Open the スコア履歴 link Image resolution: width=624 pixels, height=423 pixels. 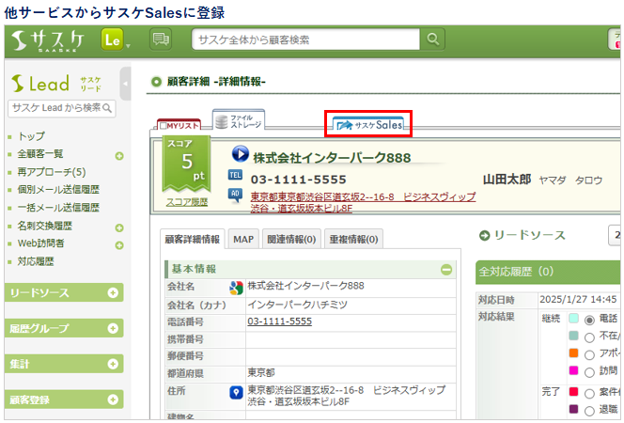187,202
